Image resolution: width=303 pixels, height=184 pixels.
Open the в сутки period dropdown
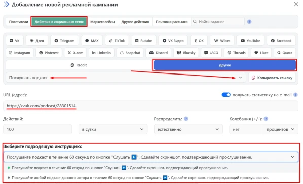coord(113,129)
